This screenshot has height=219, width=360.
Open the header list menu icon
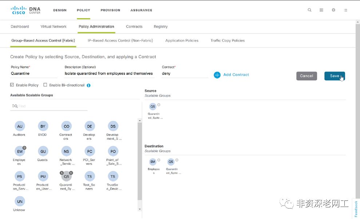(345, 10)
